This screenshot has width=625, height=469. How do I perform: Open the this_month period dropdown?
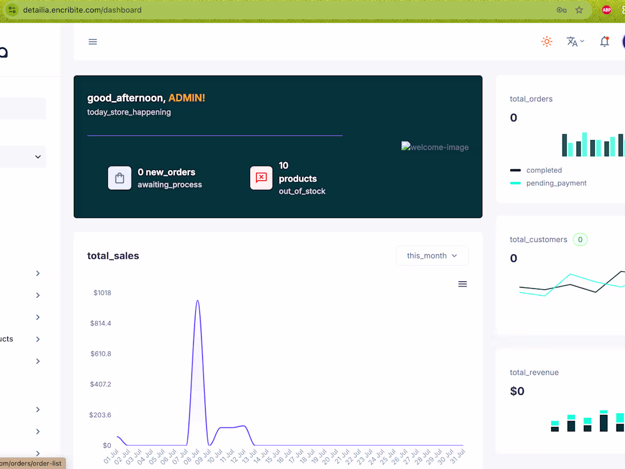tap(432, 256)
